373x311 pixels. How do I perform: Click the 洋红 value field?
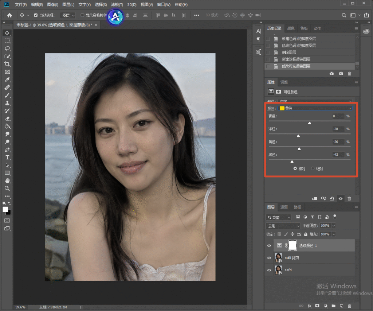338,129
